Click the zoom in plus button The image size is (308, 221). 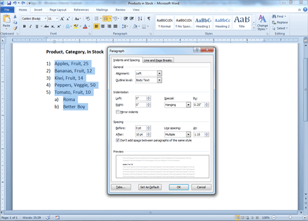305,217
